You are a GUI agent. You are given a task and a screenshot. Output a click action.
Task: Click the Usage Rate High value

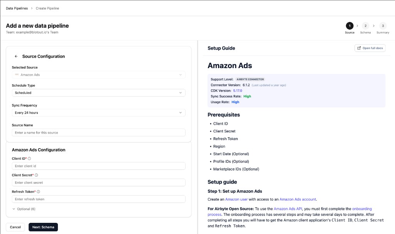(235, 102)
